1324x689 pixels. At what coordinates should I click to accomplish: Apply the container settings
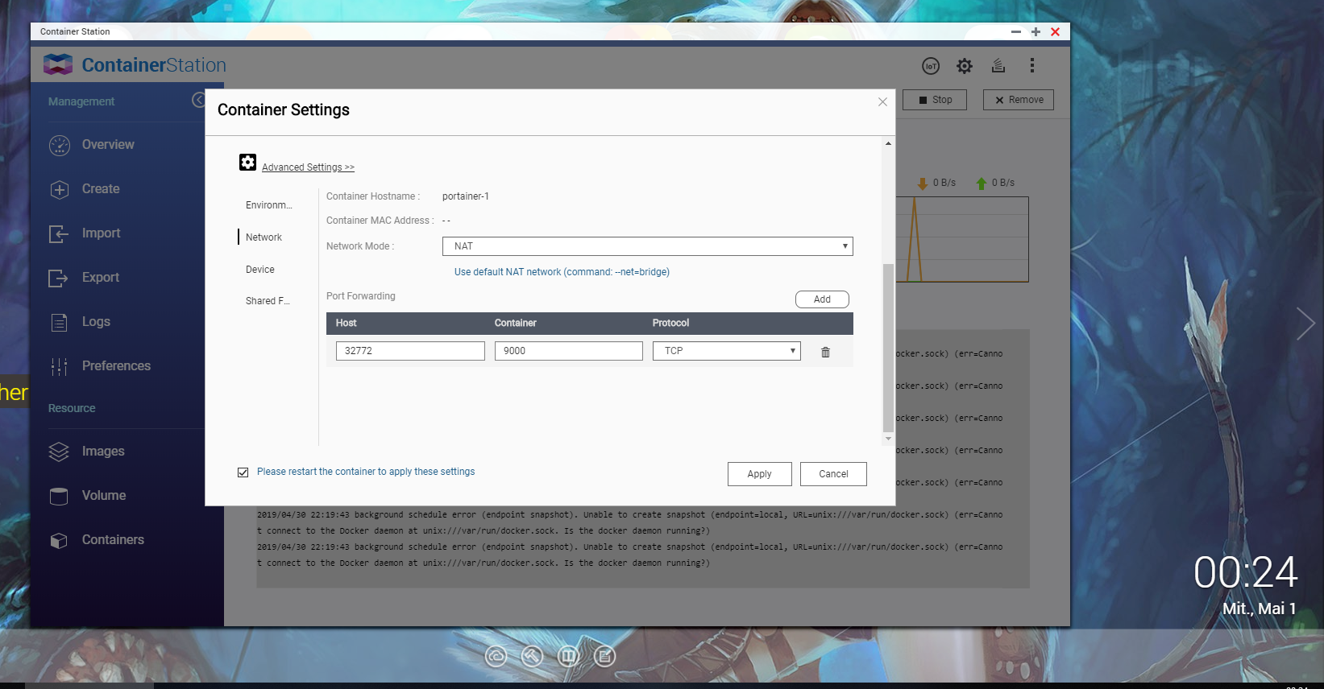[759, 474]
